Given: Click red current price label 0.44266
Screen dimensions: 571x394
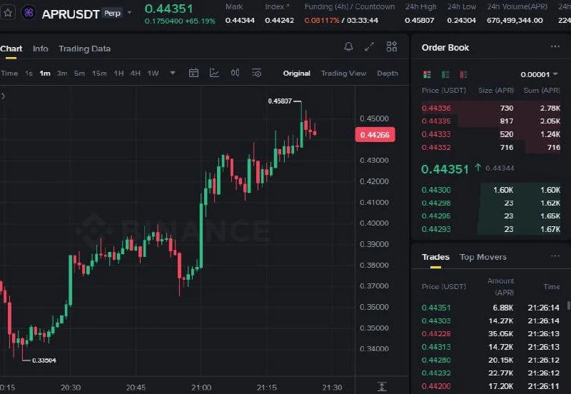Looking at the screenshot, I should click(375, 135).
